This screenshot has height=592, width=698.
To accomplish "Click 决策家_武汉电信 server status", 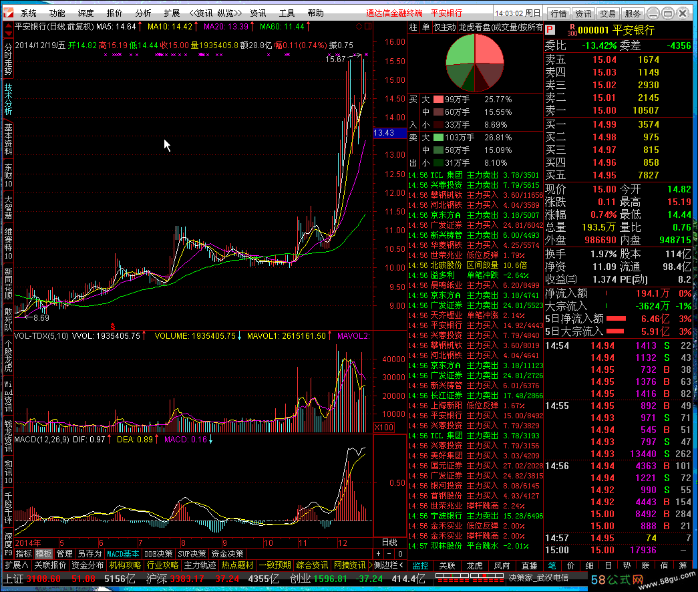I will coord(538,578).
